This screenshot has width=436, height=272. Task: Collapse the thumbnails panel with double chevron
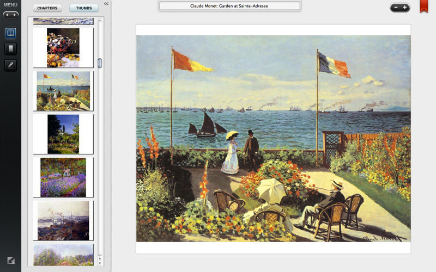(x=106, y=4)
